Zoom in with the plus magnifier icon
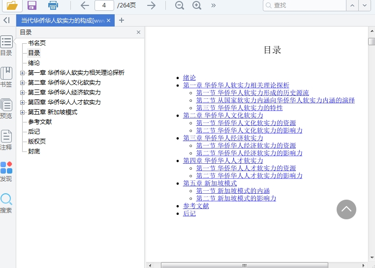Screen dimensions: 375x268 [197, 5]
